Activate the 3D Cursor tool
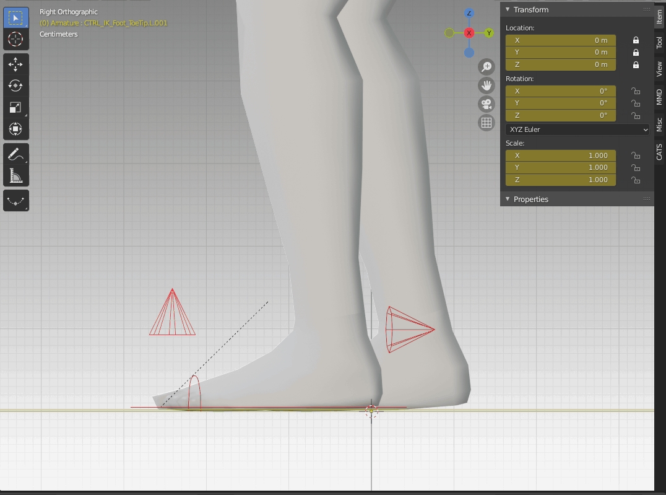Viewport: 666px width, 495px height. pyautogui.click(x=15, y=39)
